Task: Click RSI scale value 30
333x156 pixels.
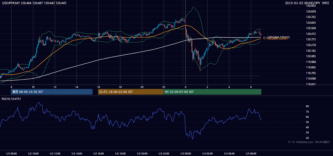Action: (307, 133)
